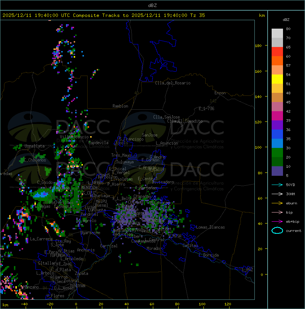Click the 'MENDOZA' city label
The width and height of the screenshot is (305, 309).
click(89, 188)
